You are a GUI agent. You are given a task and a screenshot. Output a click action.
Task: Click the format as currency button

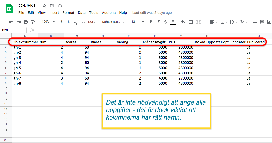point(62,22)
